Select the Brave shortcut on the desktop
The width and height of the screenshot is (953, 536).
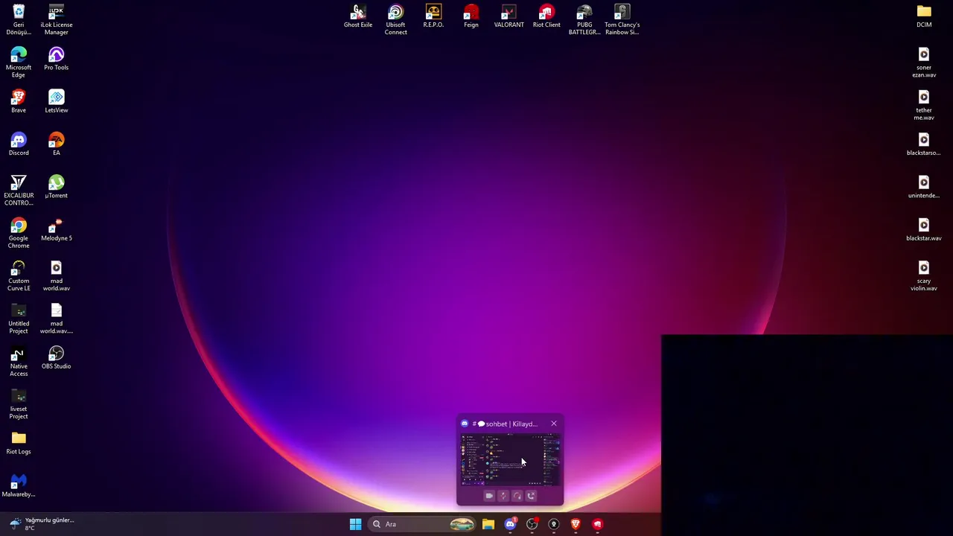click(x=19, y=102)
